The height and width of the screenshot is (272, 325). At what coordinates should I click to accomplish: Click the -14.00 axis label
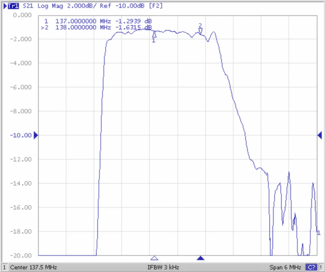[x=21, y=183]
